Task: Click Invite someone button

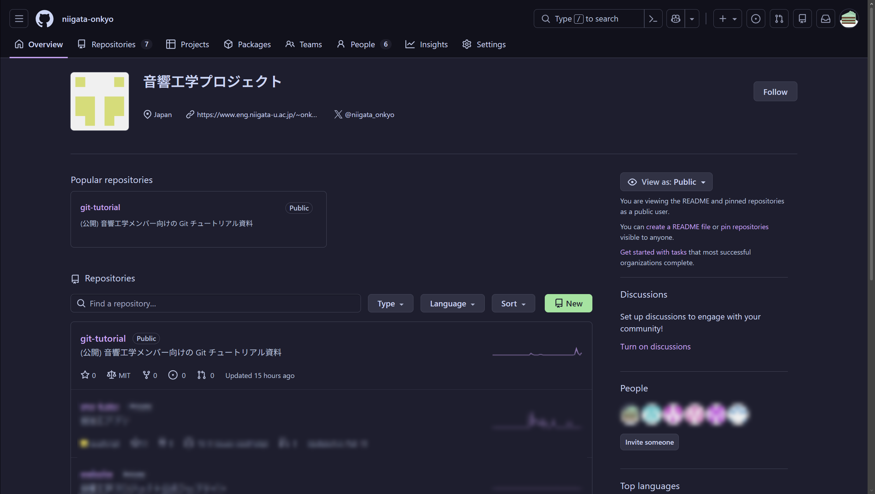Action: (649, 442)
